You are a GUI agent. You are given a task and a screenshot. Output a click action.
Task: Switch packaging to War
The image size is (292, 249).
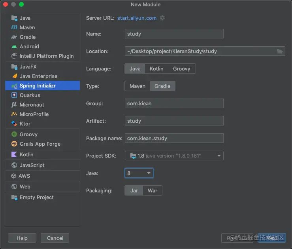tap(152, 190)
